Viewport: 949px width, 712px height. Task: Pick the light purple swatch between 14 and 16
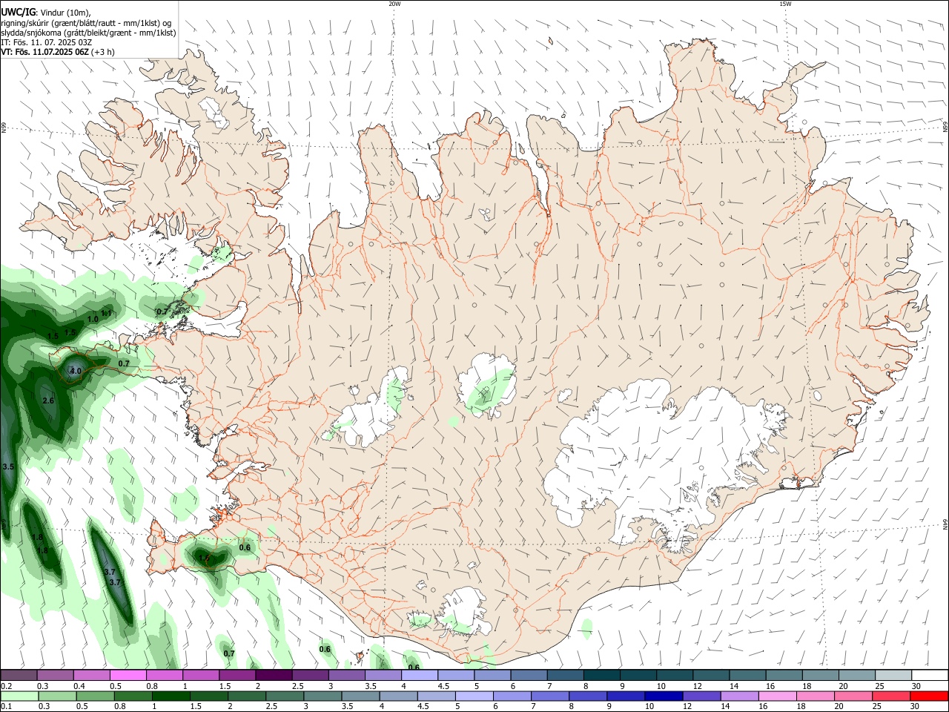point(738,696)
